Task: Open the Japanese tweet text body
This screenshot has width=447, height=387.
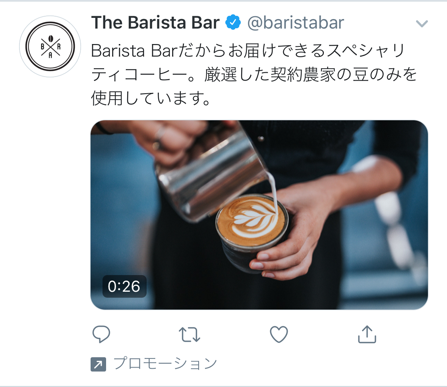Action: pos(254,74)
